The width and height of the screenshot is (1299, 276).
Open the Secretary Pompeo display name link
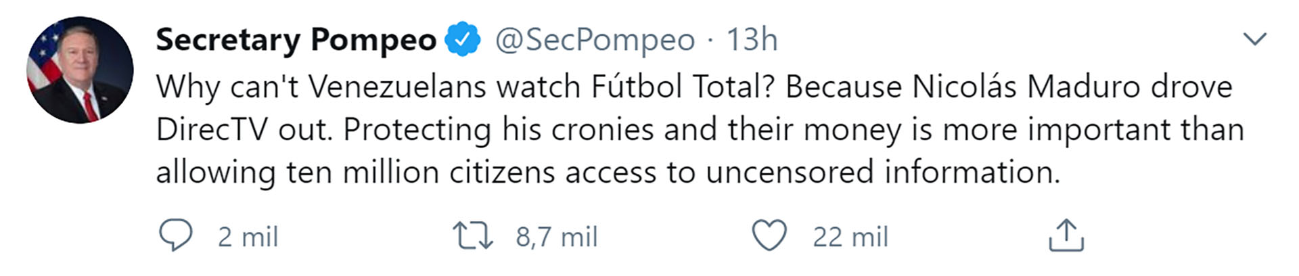click(296, 40)
